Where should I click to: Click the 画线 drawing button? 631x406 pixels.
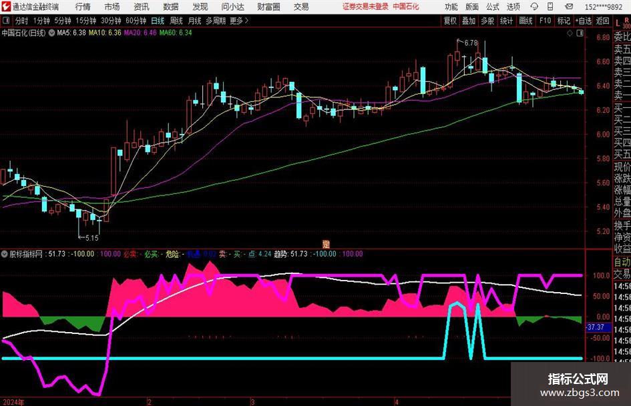pos(525,21)
